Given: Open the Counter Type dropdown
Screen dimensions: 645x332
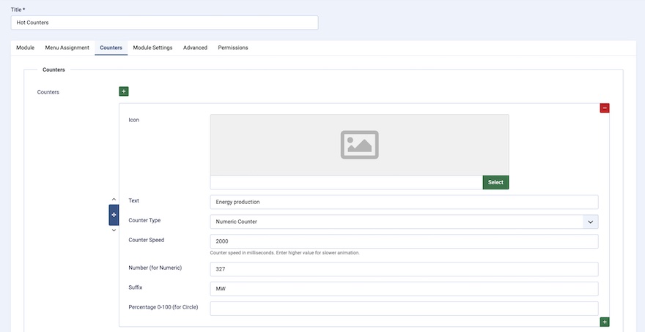Looking at the screenshot, I should (404, 222).
